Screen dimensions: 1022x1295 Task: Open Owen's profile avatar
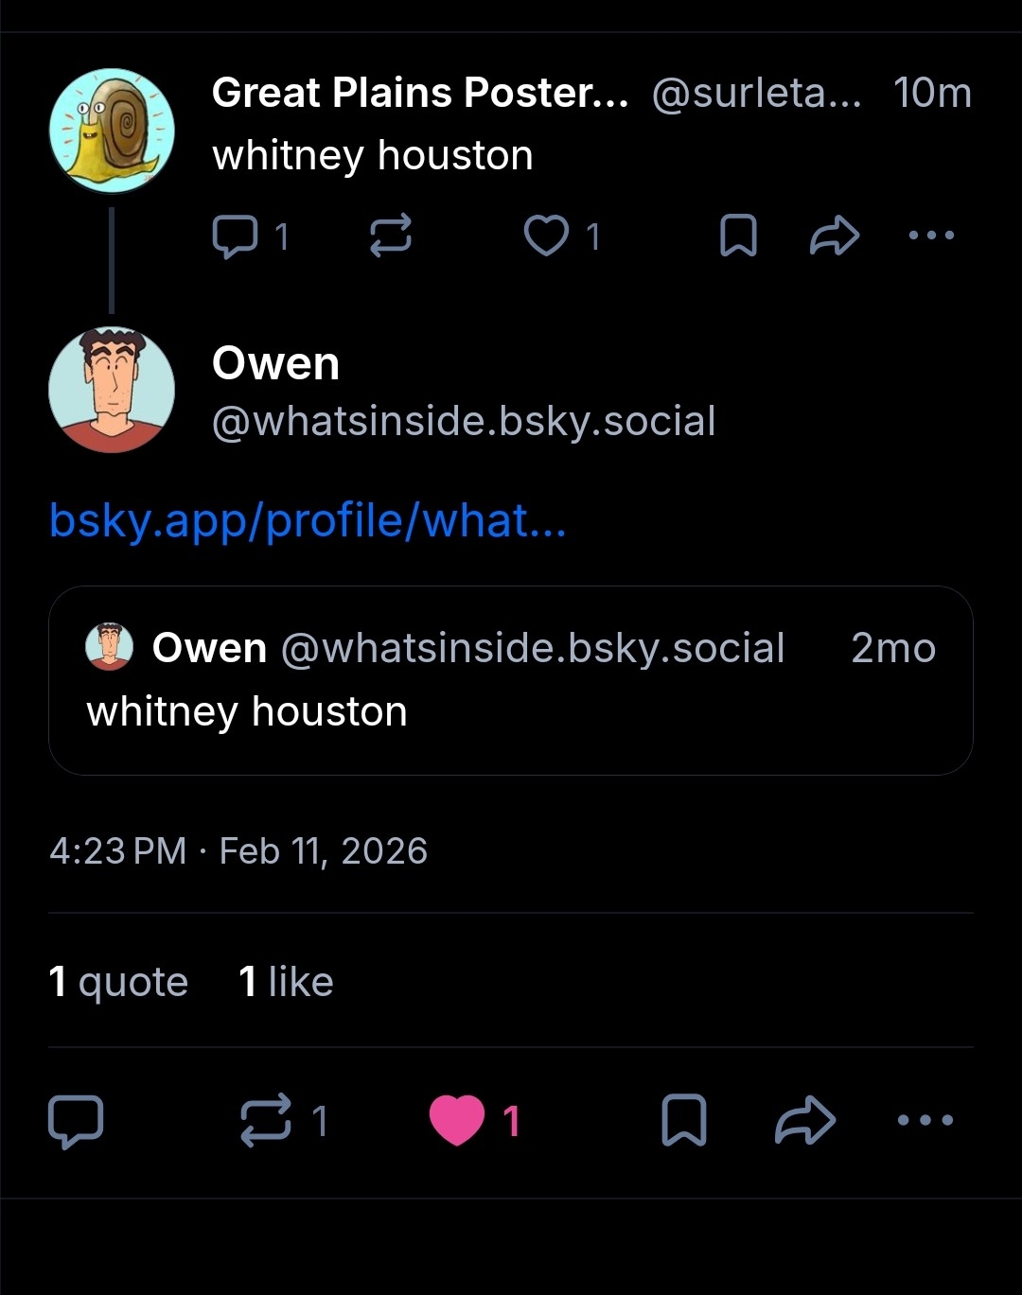click(x=112, y=390)
